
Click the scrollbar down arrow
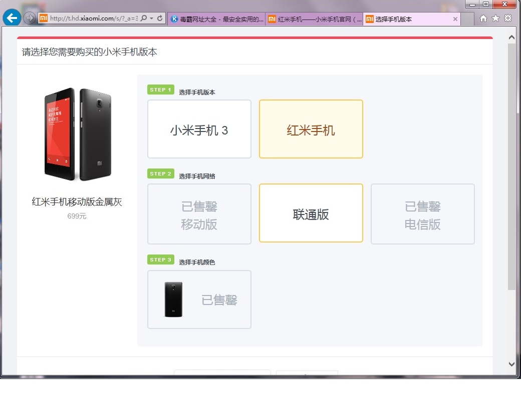point(511,364)
